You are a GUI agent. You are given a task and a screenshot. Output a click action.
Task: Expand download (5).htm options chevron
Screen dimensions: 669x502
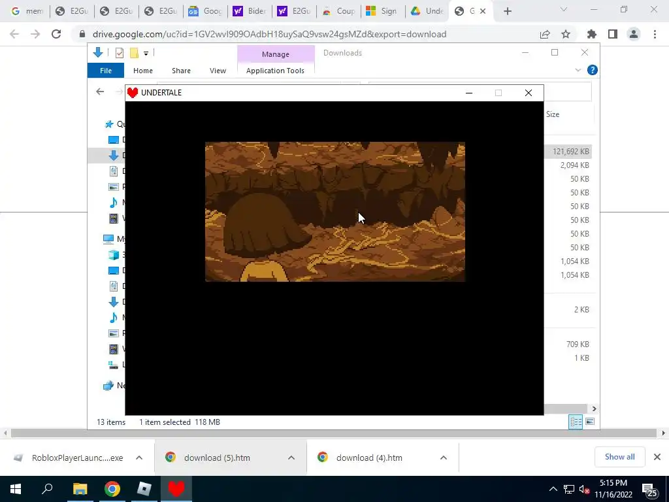point(291,458)
